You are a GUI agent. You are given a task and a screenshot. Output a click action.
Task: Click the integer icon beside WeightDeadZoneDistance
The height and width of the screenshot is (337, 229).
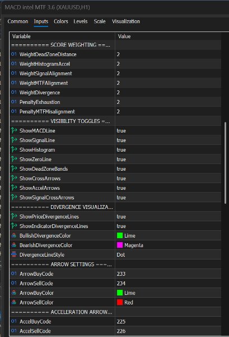click(14, 54)
